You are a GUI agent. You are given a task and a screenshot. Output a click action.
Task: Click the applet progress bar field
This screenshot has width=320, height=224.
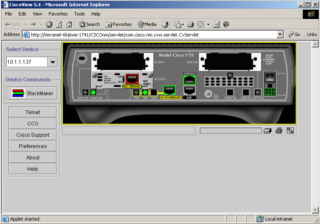(x=231, y=130)
